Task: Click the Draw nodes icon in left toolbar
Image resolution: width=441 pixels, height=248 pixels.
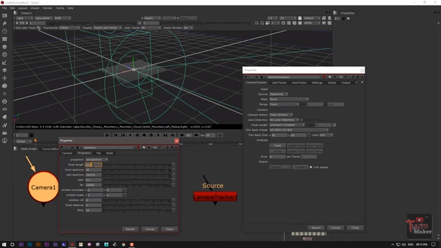Action: [x=5, y=23]
